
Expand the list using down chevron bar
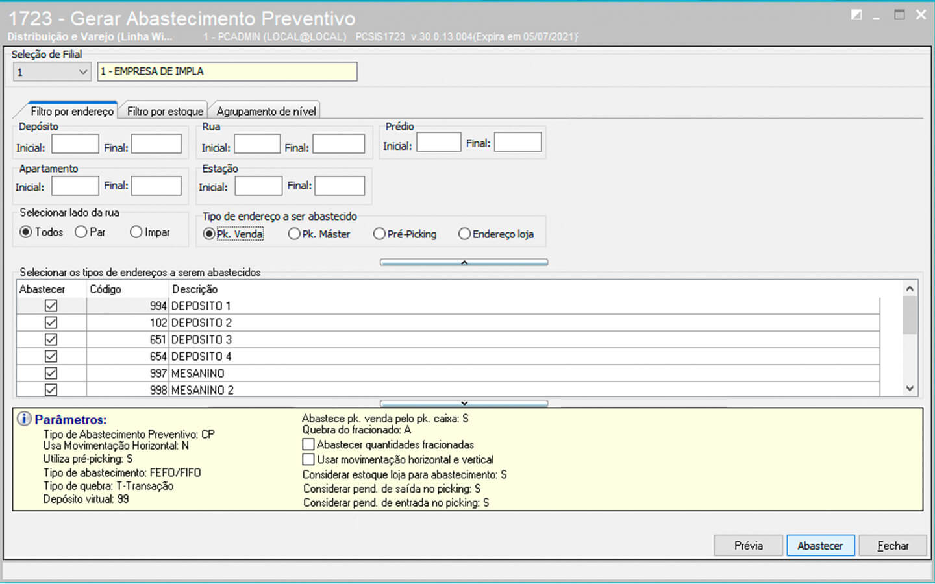point(464,403)
